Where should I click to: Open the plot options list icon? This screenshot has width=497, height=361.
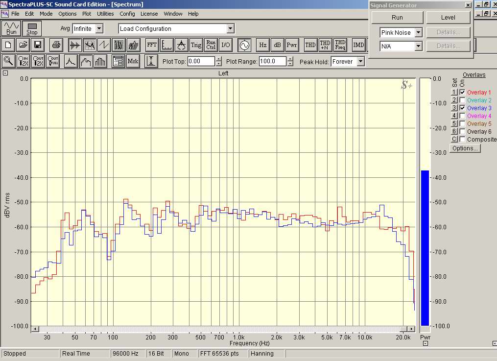118,61
